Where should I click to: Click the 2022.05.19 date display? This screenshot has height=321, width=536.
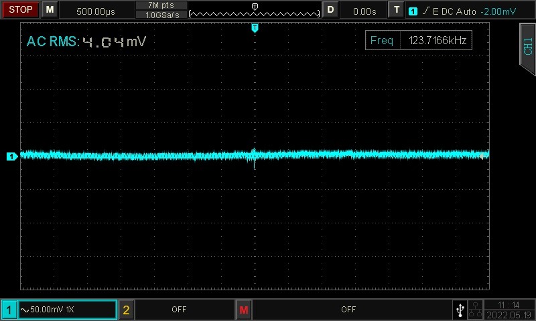coord(509,315)
